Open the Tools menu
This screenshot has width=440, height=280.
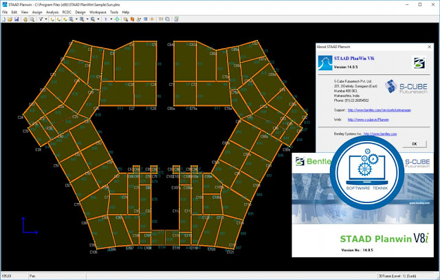tap(114, 12)
